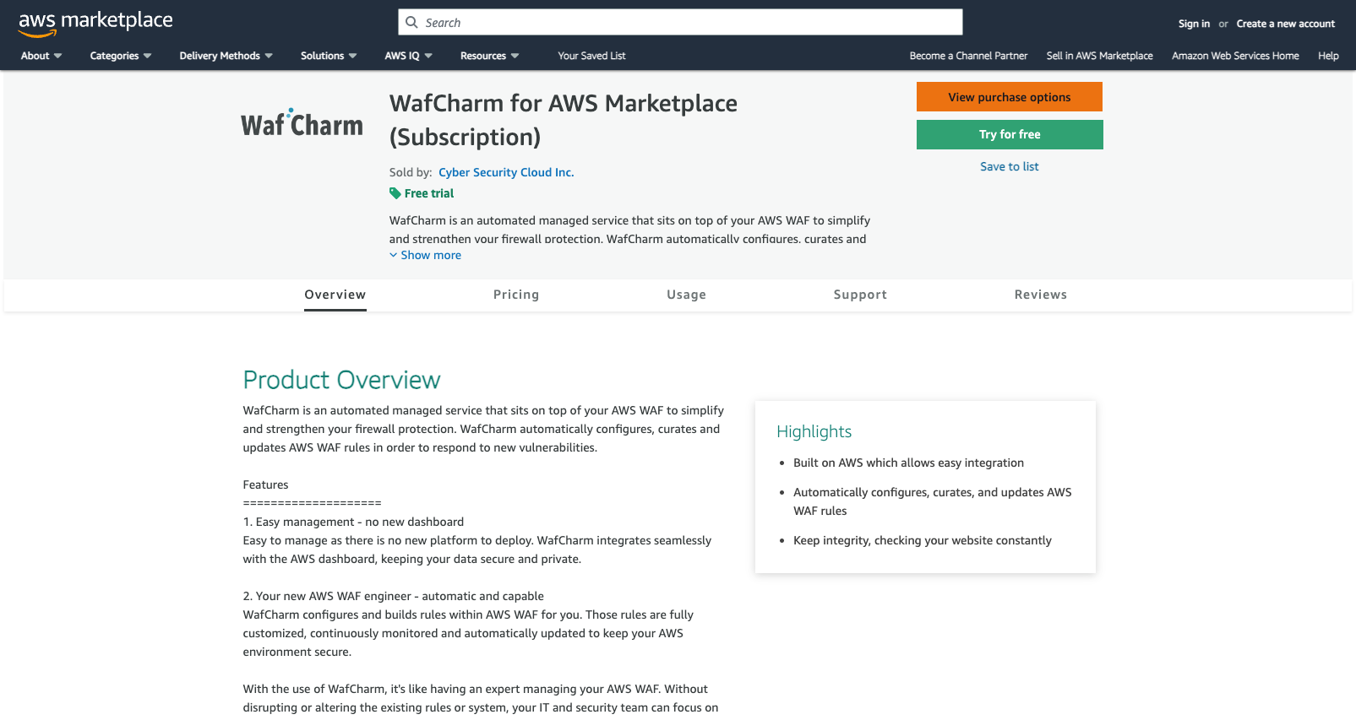Click the AWS Marketplace logo
This screenshot has width=1356, height=720.
(95, 23)
